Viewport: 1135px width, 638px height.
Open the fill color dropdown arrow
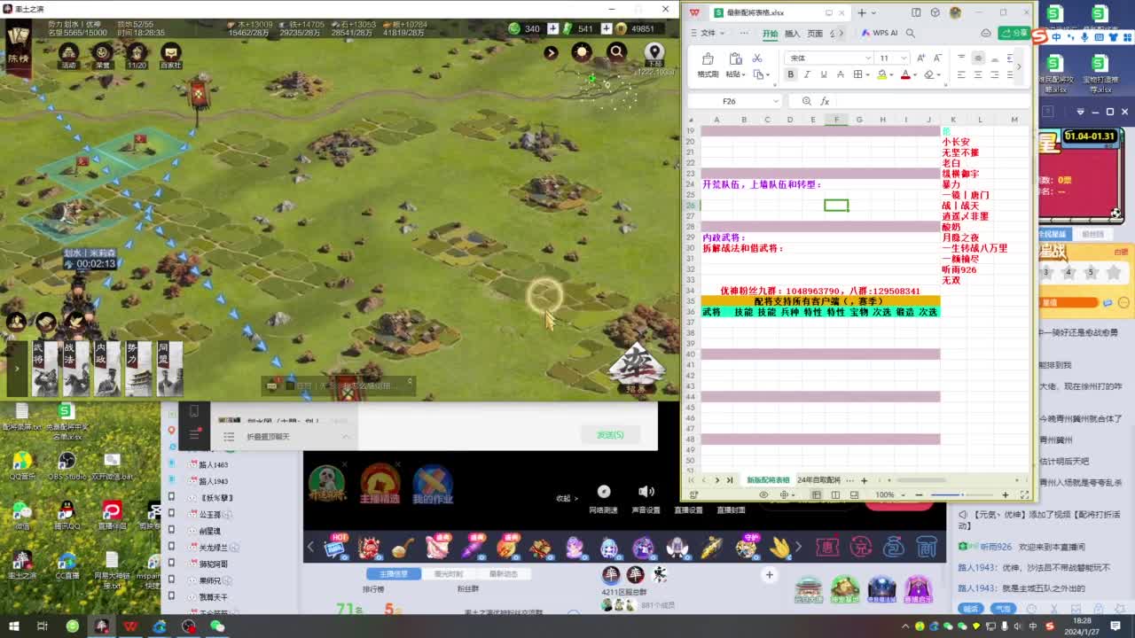tap(892, 75)
